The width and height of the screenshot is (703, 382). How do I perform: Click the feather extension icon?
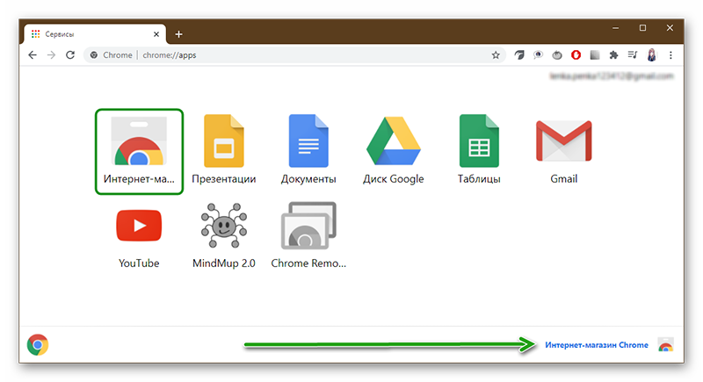coord(519,55)
